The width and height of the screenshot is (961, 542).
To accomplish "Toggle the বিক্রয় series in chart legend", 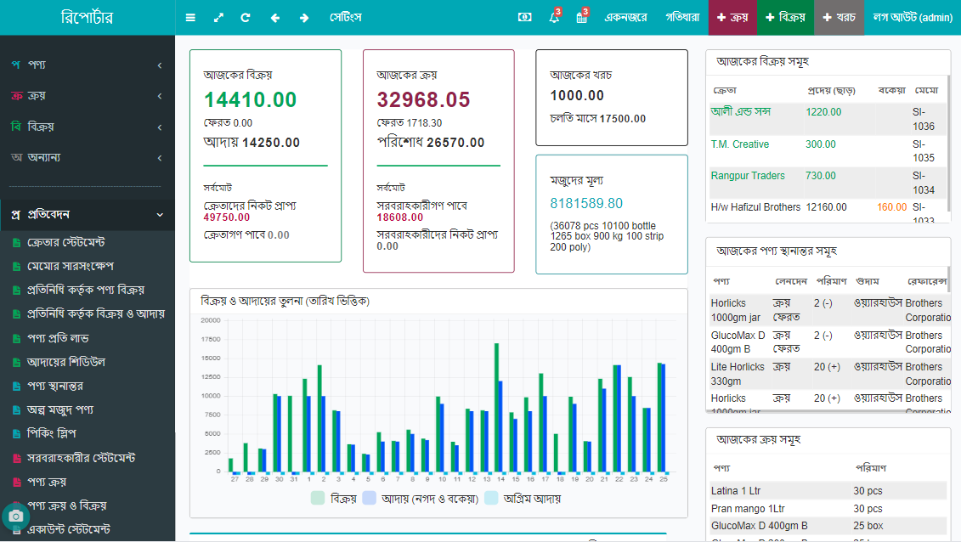I will coord(333,499).
